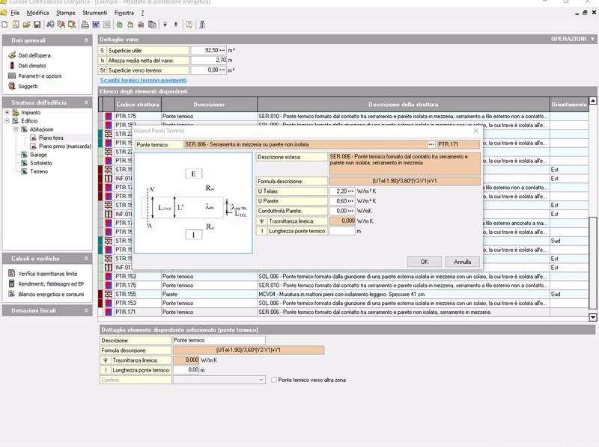Click the New document toolbar icon
599x447 pixels.
5,25
